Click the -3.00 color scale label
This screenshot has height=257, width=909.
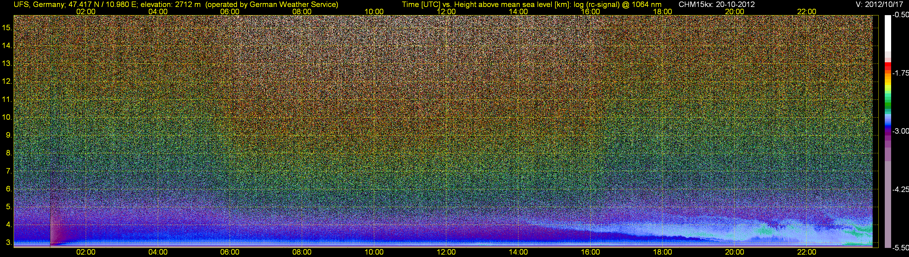900,131
